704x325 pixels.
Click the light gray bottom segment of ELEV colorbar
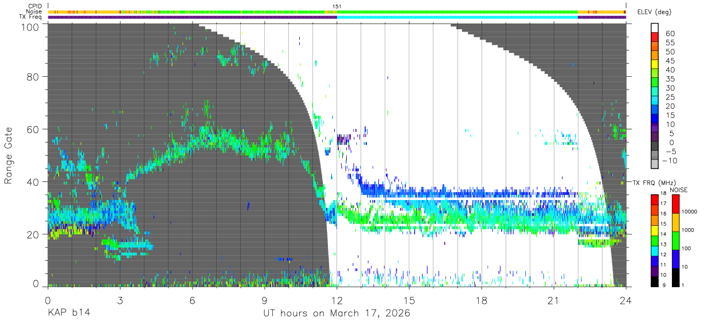pos(655,165)
